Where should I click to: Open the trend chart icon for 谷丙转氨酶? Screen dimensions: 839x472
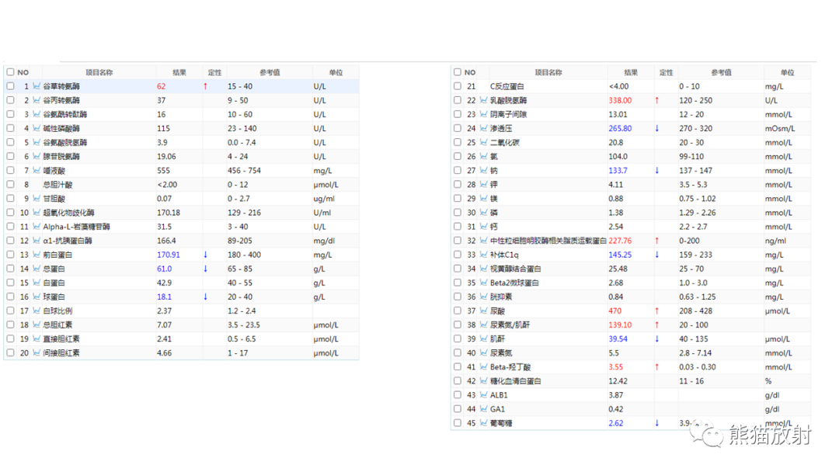click(x=37, y=100)
